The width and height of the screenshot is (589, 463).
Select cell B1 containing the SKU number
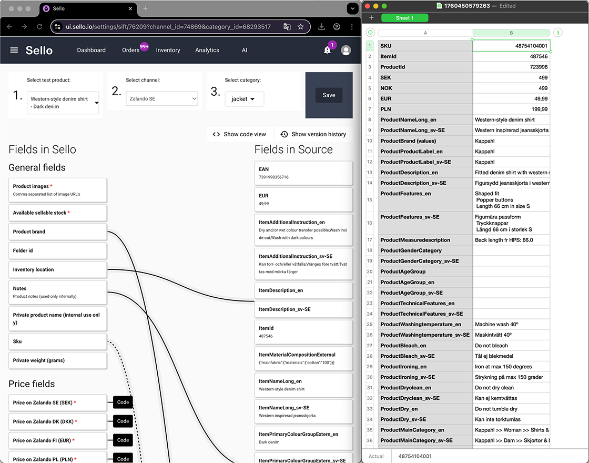[x=511, y=46]
